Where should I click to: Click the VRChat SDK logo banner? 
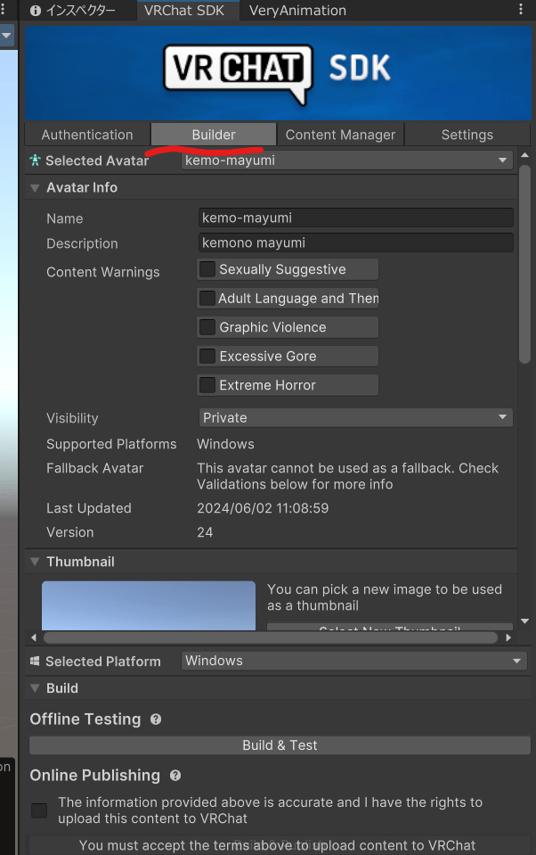pyautogui.click(x=276, y=71)
